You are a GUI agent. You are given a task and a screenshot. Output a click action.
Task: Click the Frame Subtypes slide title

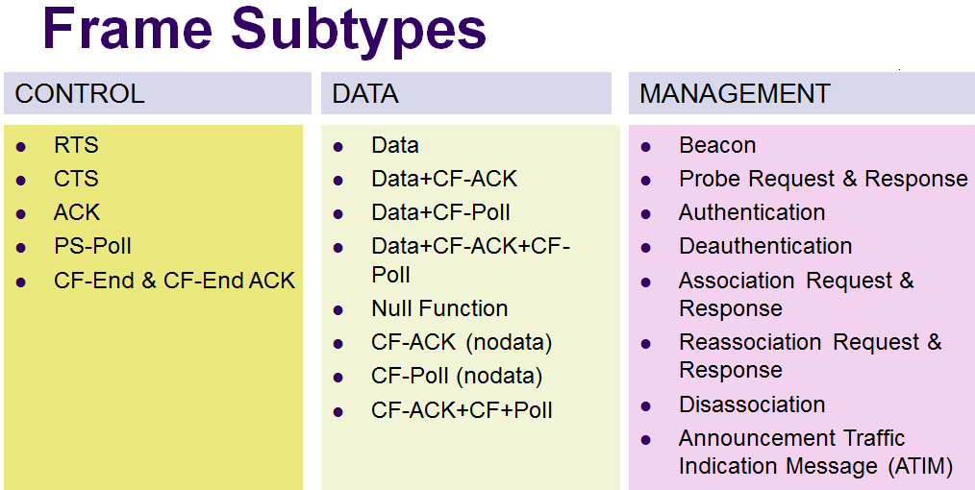[264, 29]
